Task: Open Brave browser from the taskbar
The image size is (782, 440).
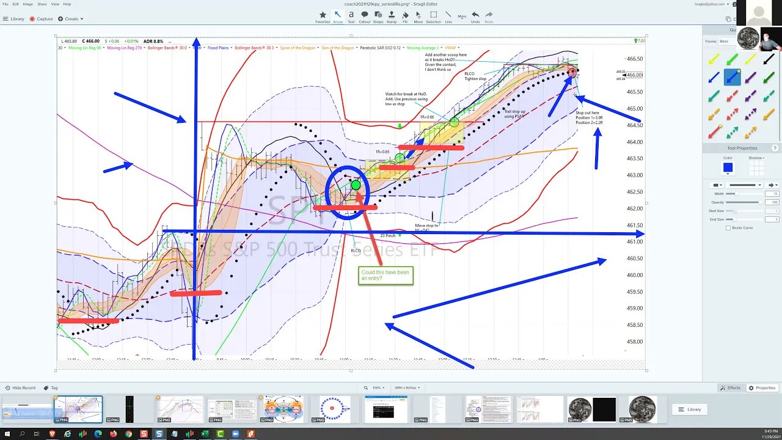Action: pyautogui.click(x=52, y=434)
